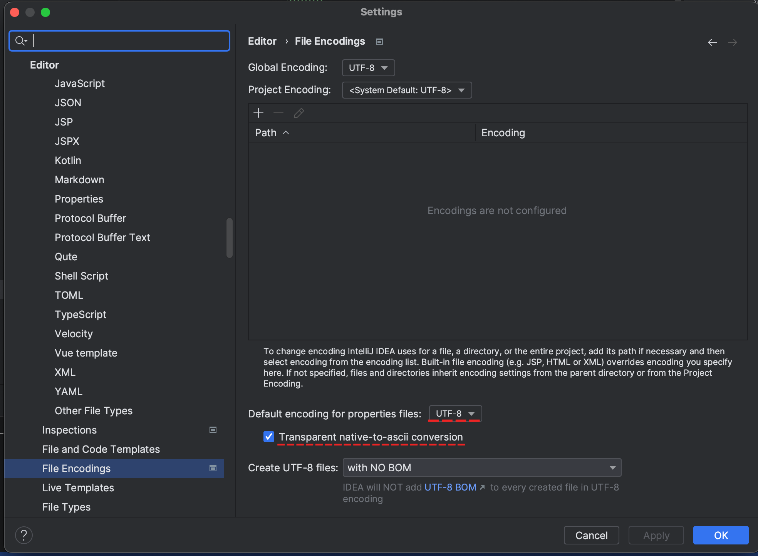
Task: Click the edit pencil icon
Action: [x=299, y=113]
